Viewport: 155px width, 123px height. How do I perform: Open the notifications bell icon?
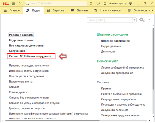click(91, 4)
